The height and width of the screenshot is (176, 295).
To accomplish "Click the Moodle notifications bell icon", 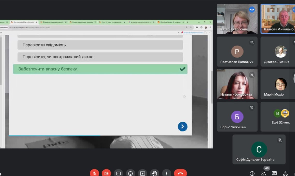I will [x=179, y=33].
